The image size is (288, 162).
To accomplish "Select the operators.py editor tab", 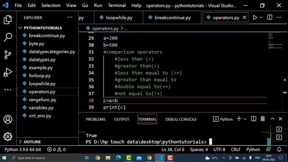I will pyautogui.click(x=226, y=18).
